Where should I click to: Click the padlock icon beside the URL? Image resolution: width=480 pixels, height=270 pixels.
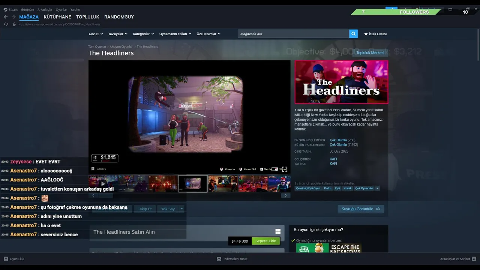pos(14,24)
